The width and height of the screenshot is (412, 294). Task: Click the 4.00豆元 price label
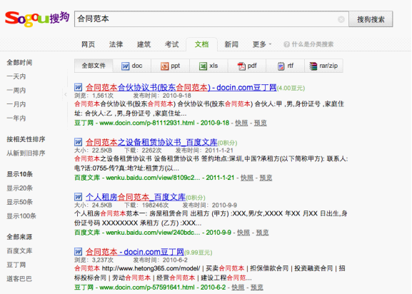click(291, 88)
